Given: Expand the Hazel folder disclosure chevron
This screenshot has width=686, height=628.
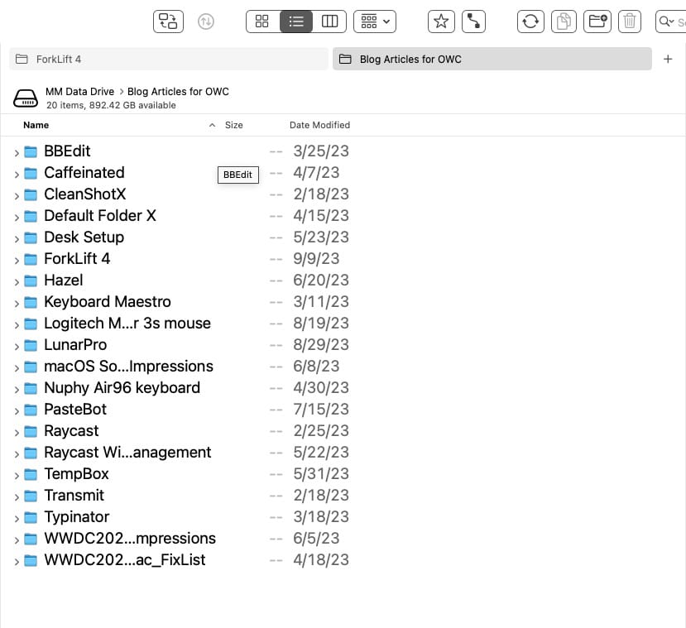Looking at the screenshot, I should [17, 281].
